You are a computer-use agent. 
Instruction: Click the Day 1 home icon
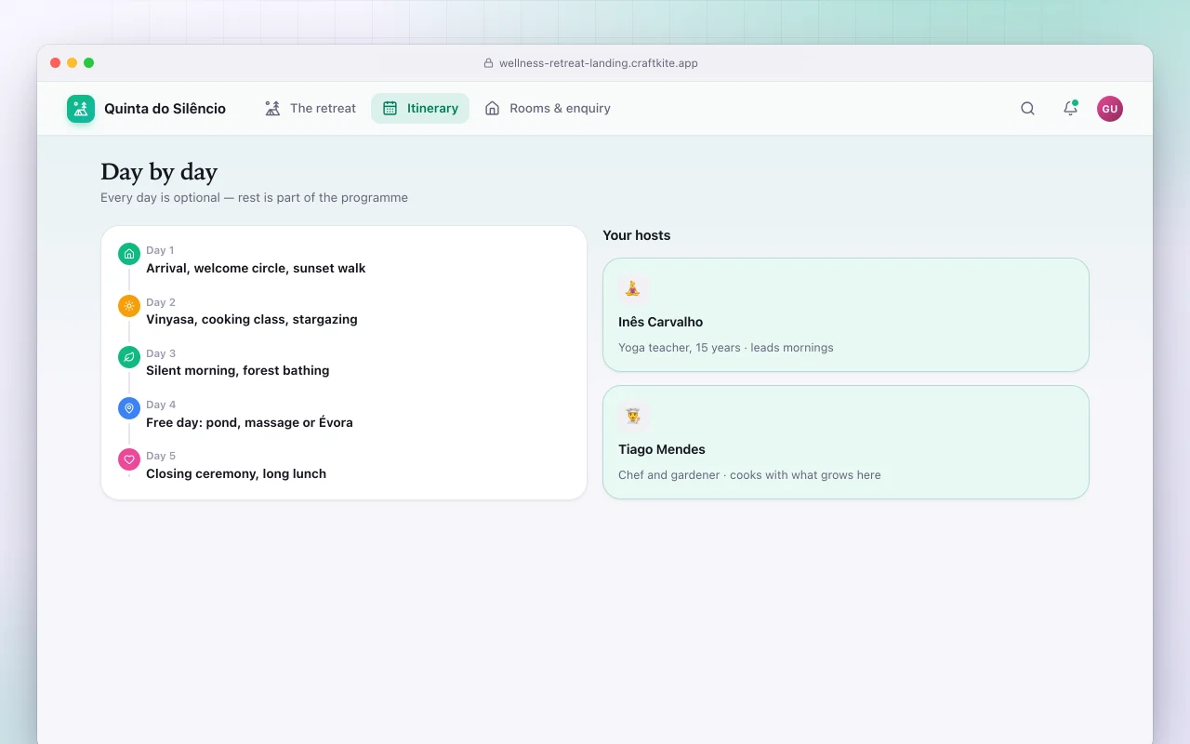[129, 254]
